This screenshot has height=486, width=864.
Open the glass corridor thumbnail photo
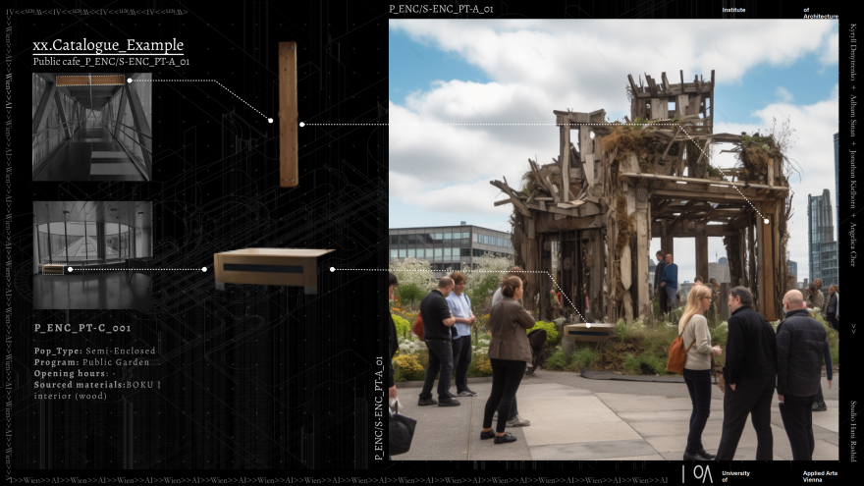[x=92, y=127]
